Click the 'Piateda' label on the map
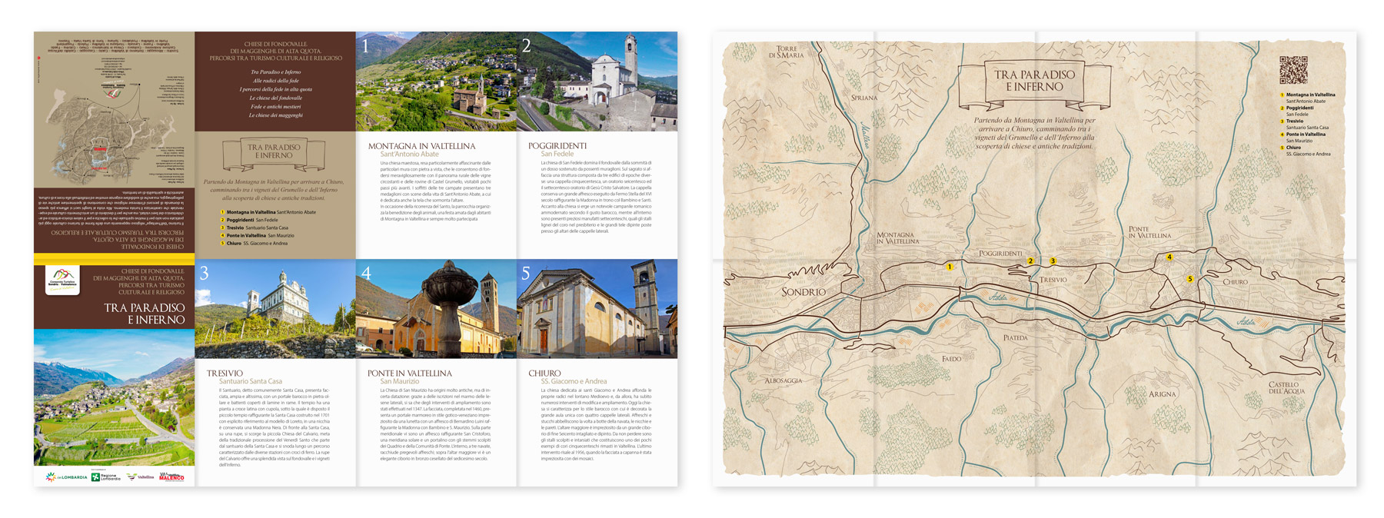The image size is (1384, 518). [x=1015, y=337]
